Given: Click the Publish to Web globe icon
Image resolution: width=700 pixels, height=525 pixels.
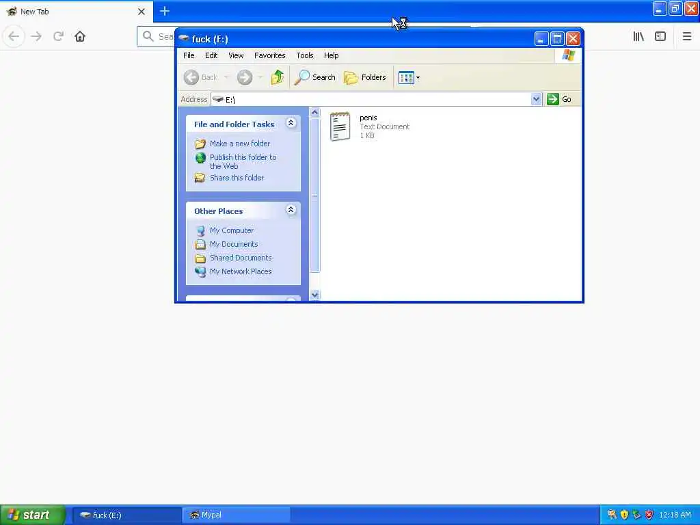Looking at the screenshot, I should 200,158.
